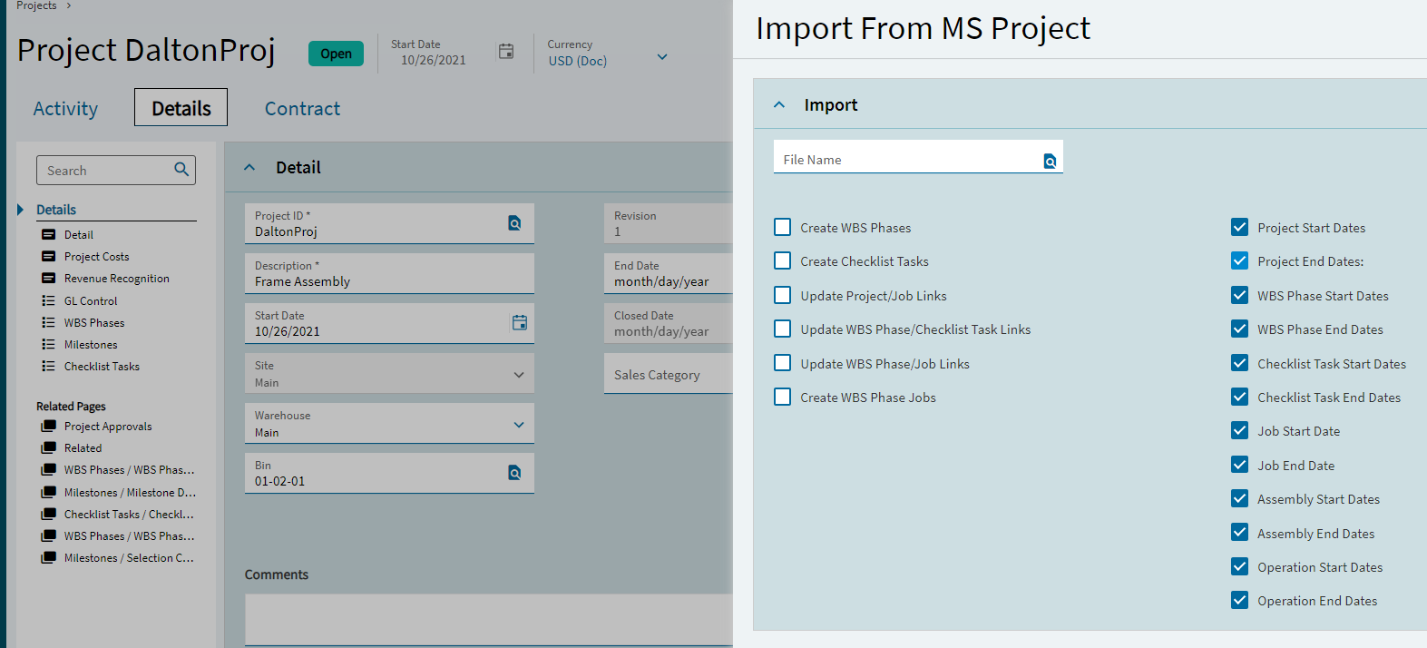Screen dimensions: 1427x648
Task: Click the Revenue Recognition card icon
Action: point(49,278)
